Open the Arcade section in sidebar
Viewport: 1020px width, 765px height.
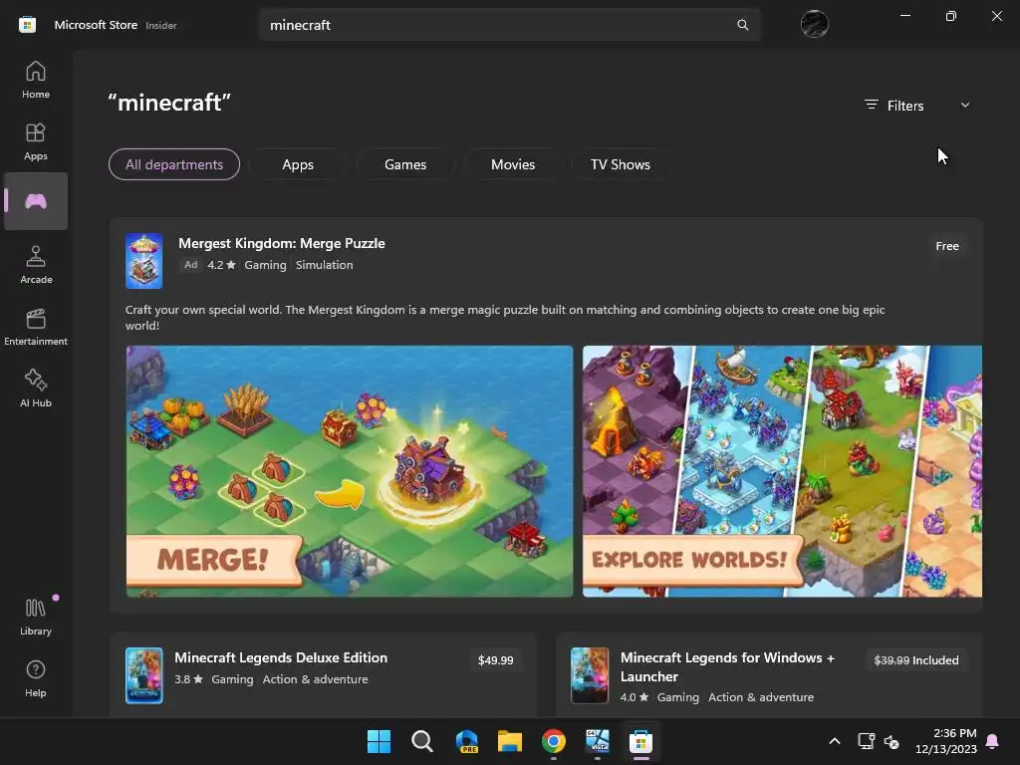[35, 265]
